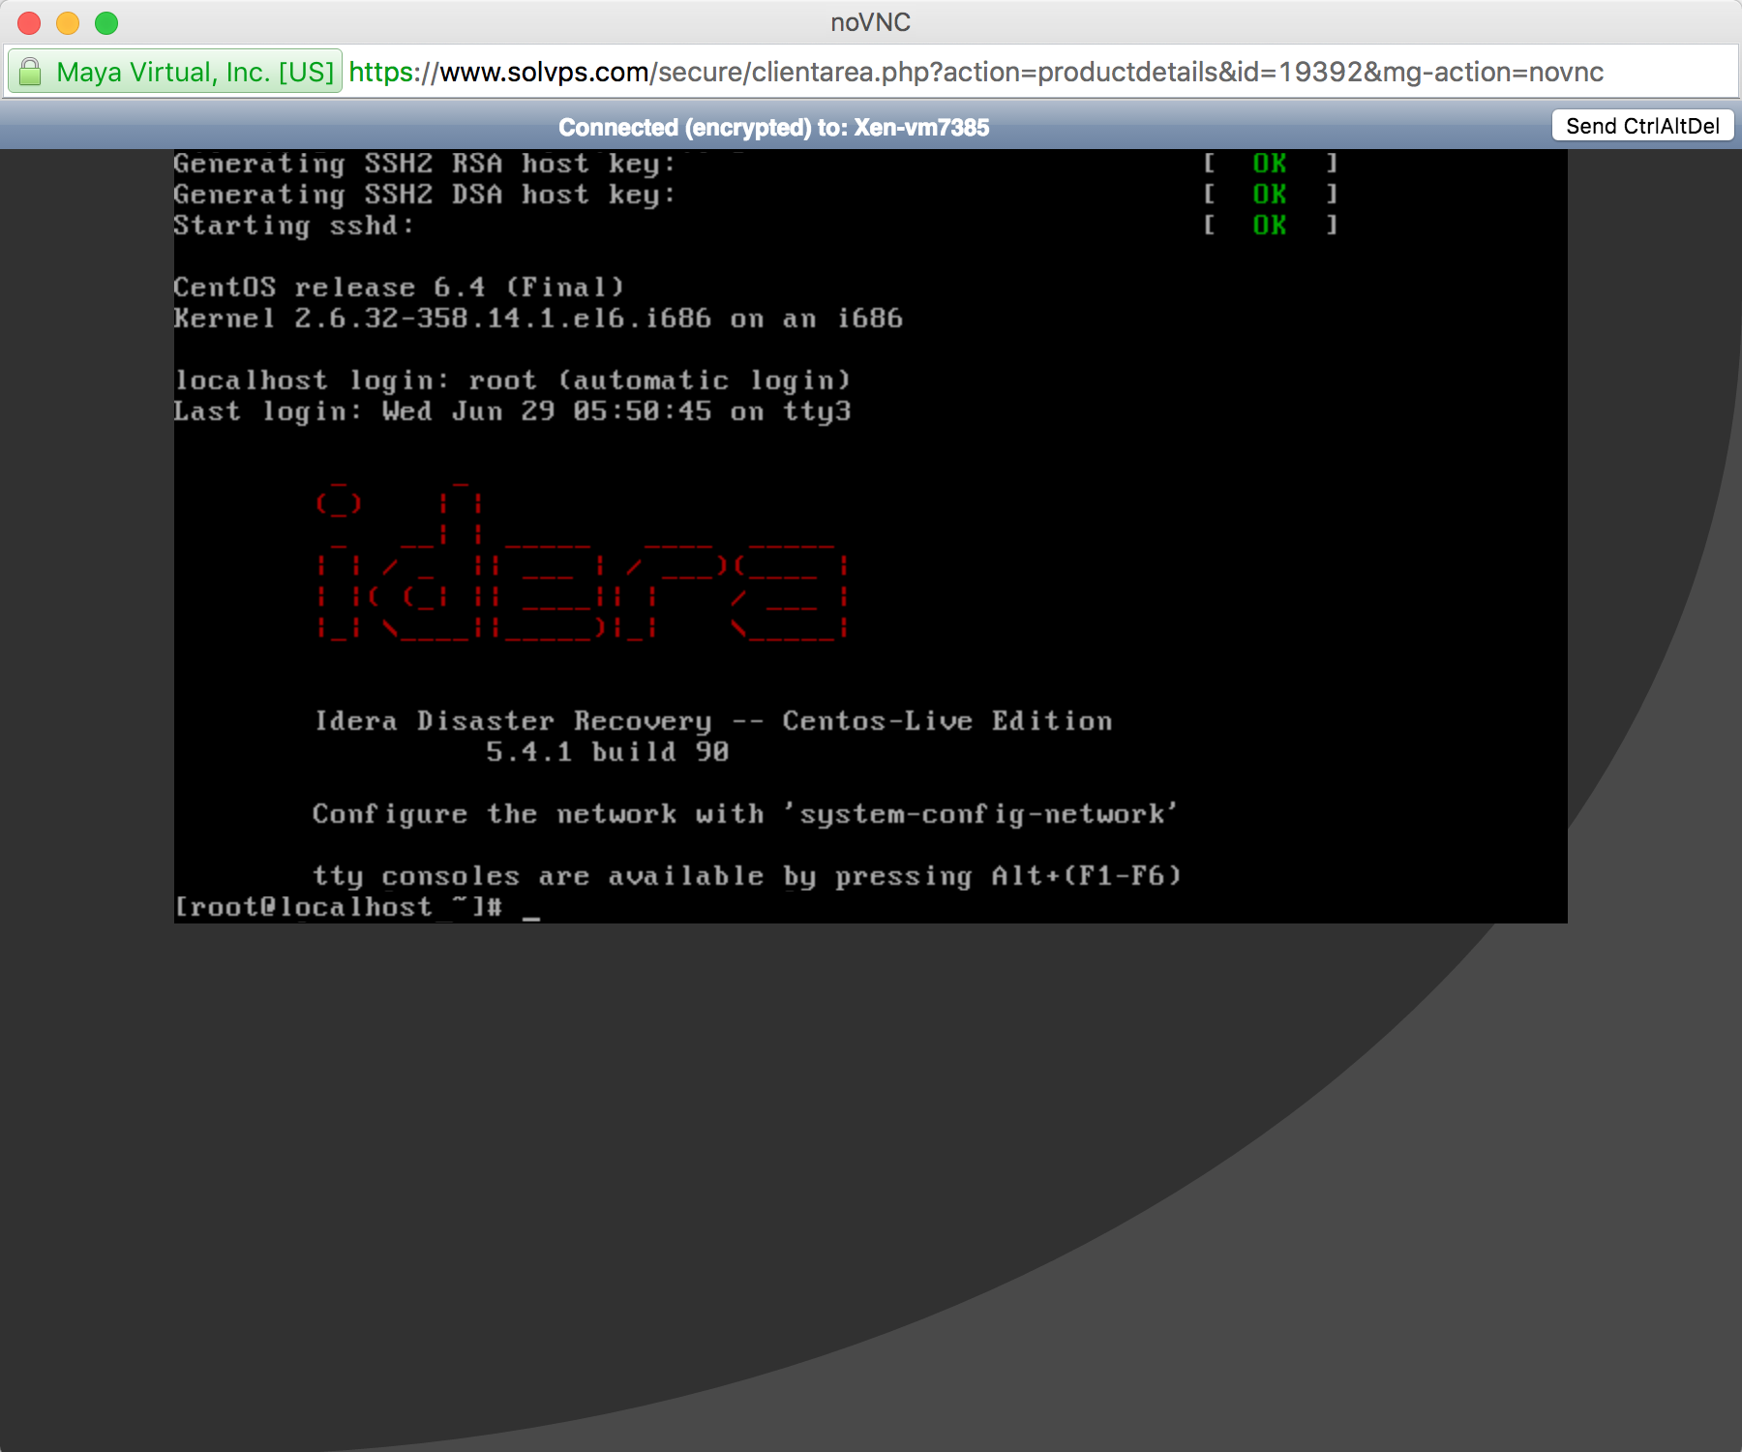The height and width of the screenshot is (1452, 1742).
Task: Click the terminal cursor after the prompt
Action: pos(530,910)
